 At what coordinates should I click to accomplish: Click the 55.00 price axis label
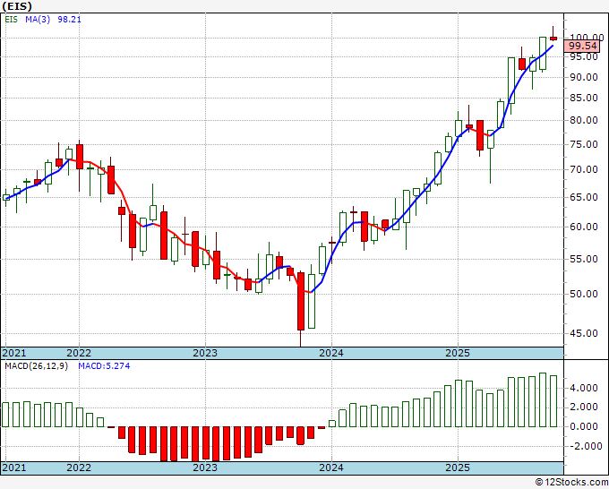pos(584,259)
